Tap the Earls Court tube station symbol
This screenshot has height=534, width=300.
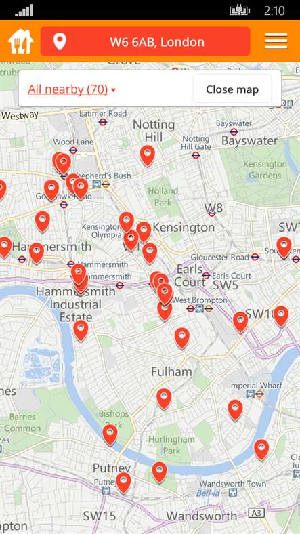[206, 276]
